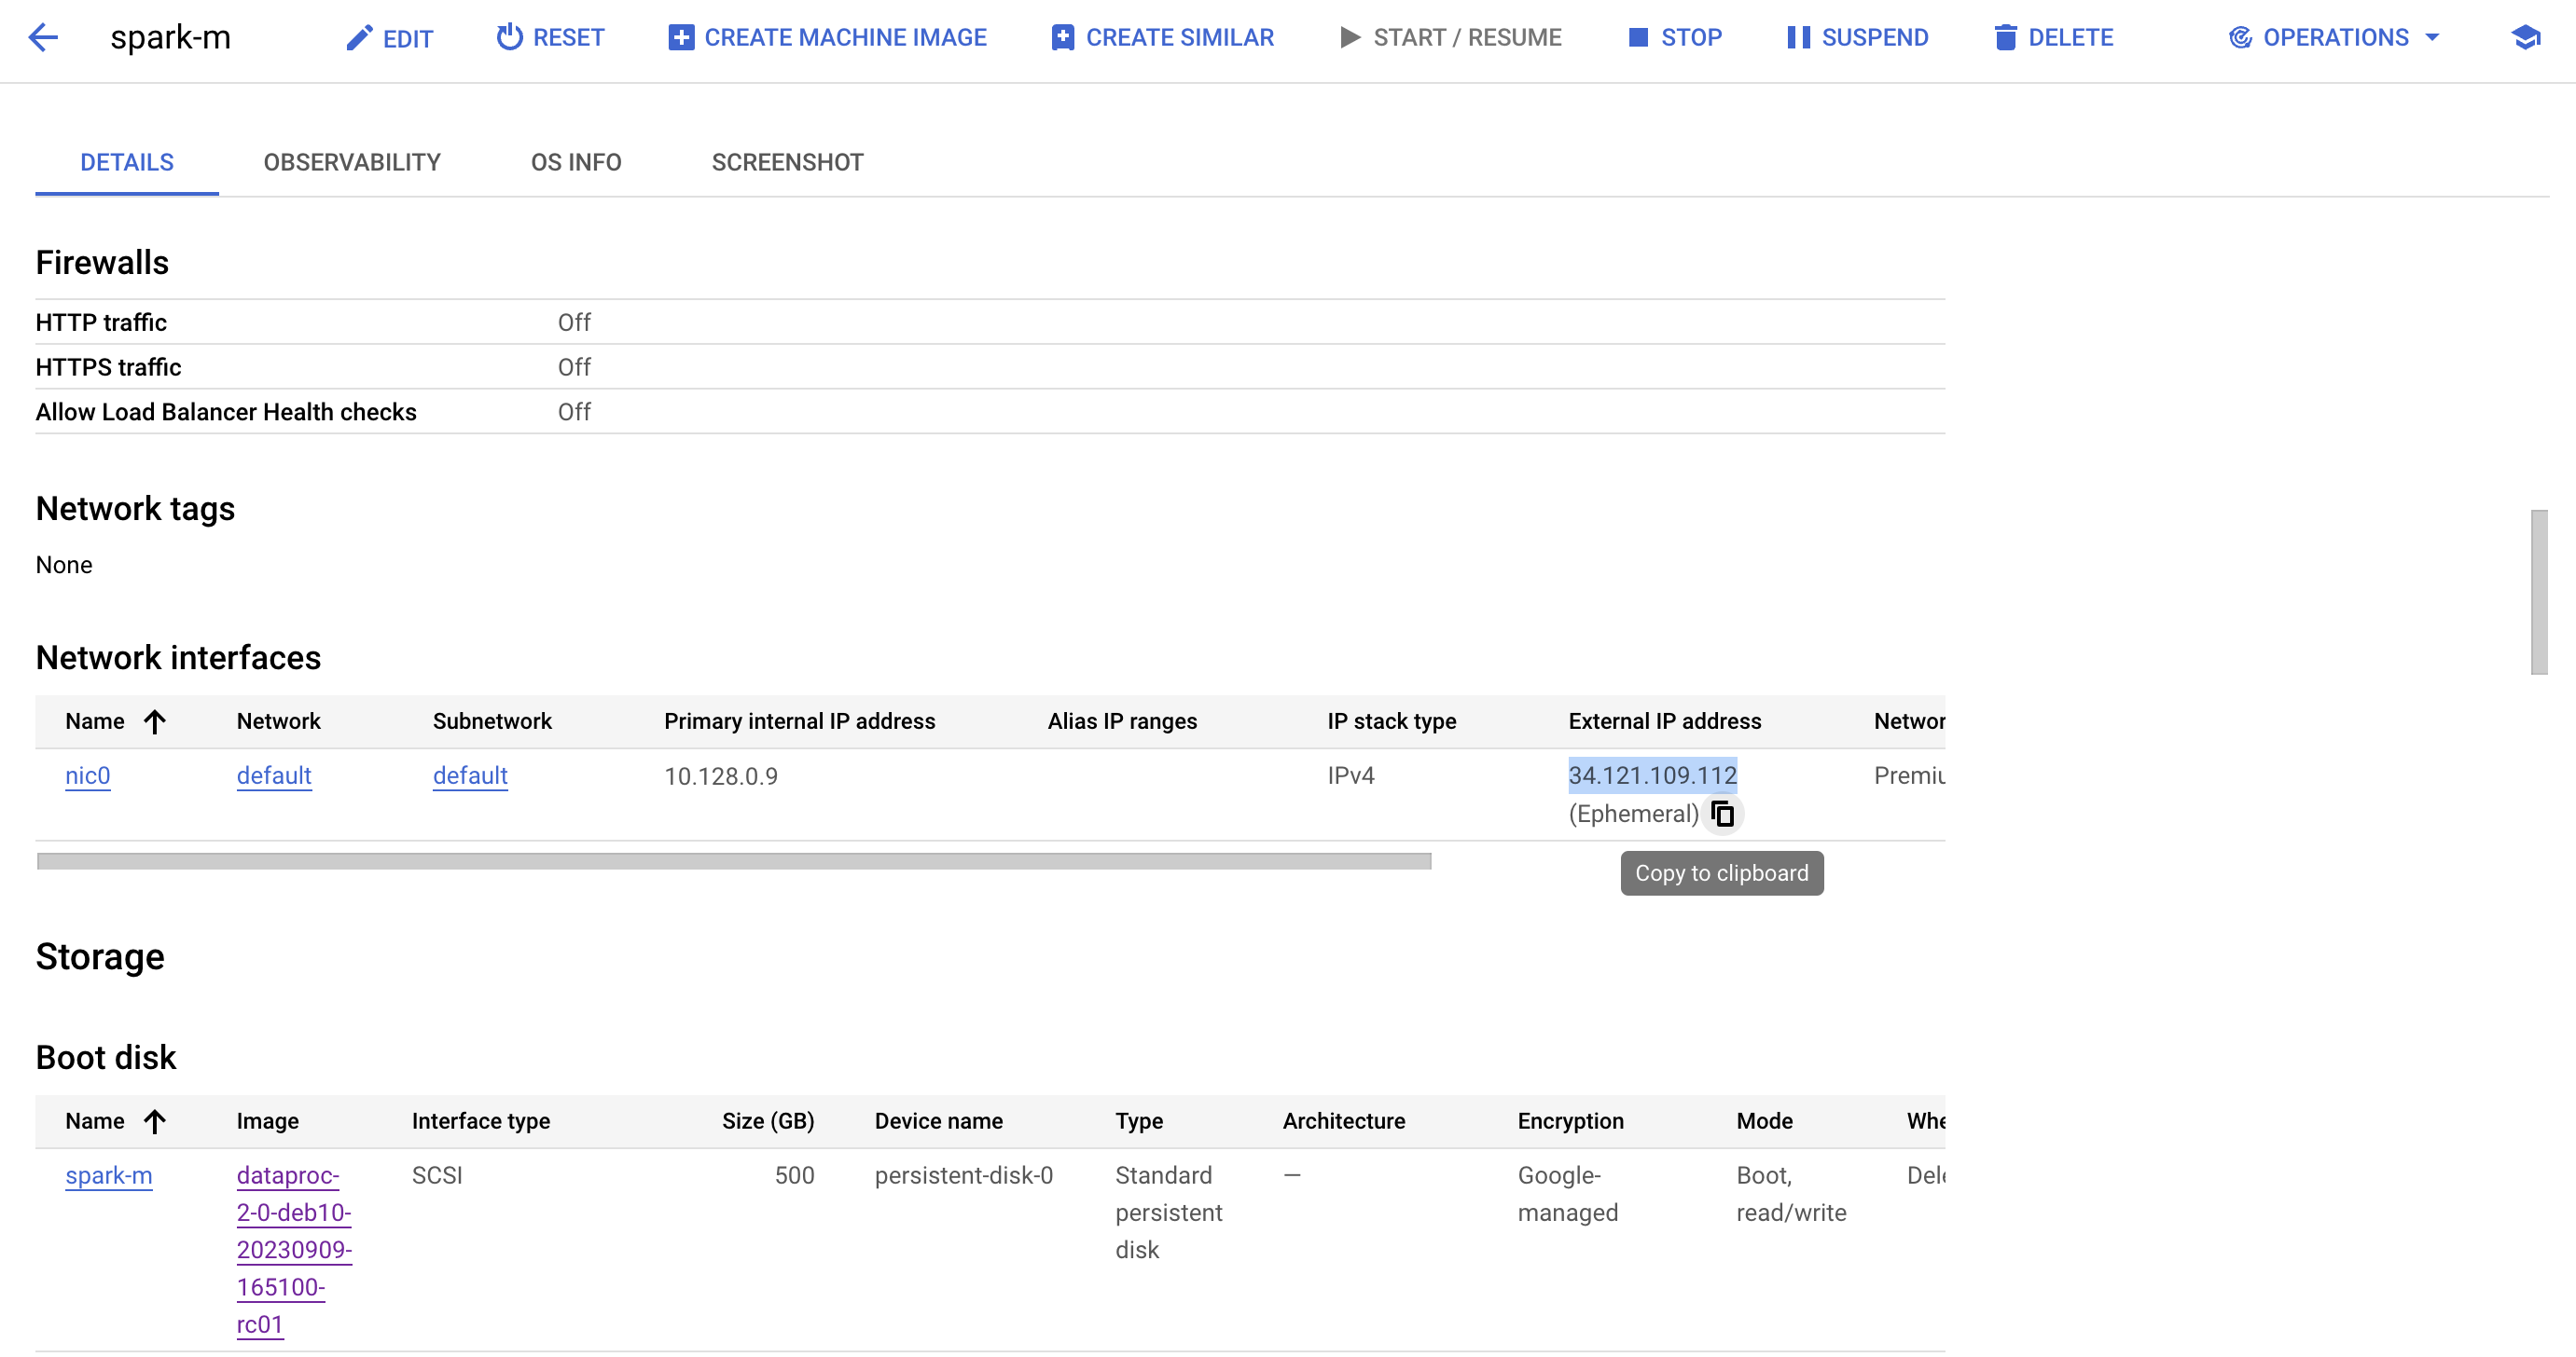Screen dimensions: 2576x1357
Task: Click the back arrow icon
Action: coord(43,38)
